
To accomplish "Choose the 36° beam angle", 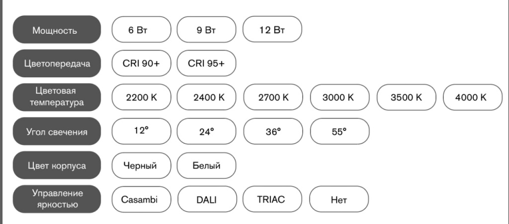I will pos(273,131).
